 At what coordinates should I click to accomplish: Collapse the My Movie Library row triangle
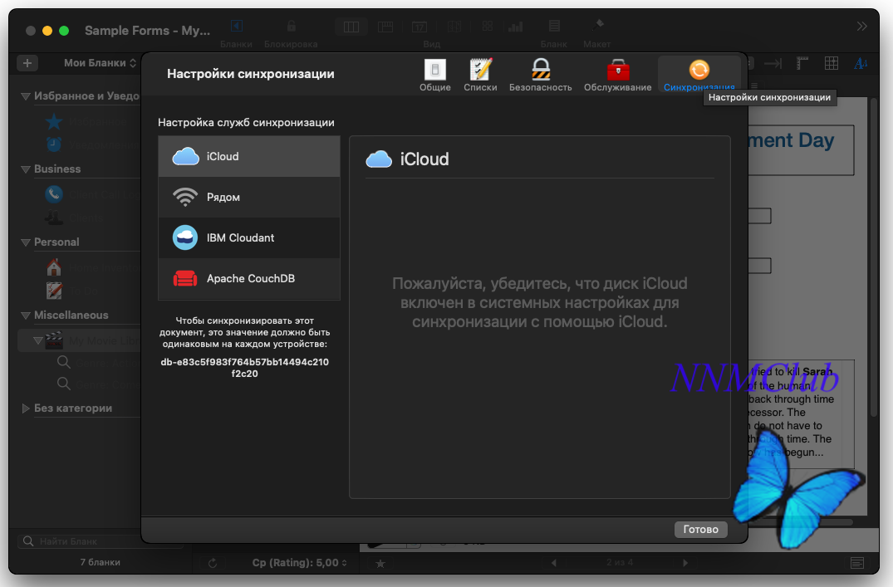(38, 340)
